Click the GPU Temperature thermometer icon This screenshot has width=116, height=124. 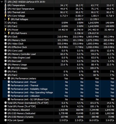(5, 5)
